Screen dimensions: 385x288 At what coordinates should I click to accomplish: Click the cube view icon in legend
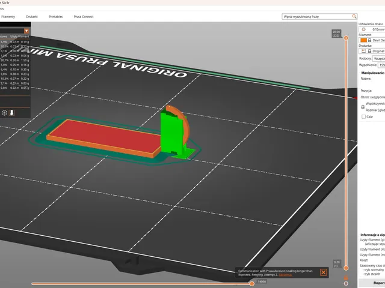point(4,113)
